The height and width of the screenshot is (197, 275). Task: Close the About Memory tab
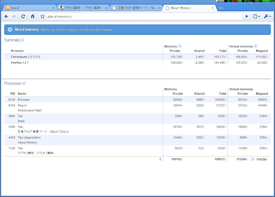pyautogui.click(x=213, y=8)
